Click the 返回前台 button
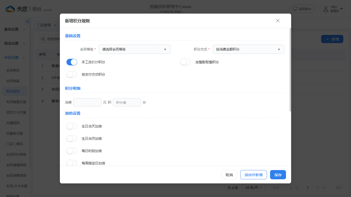 302,9
